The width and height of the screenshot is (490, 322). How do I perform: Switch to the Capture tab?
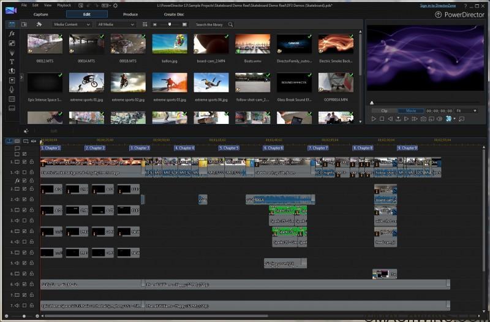click(40, 14)
